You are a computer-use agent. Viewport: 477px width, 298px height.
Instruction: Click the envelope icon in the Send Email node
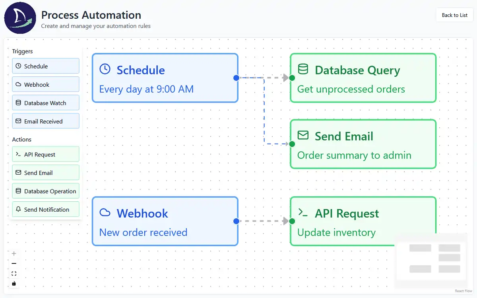click(303, 136)
